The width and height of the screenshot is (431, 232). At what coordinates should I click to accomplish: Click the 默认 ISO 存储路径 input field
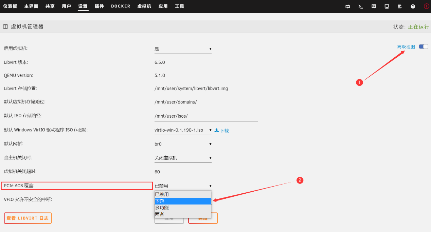(x=206, y=116)
